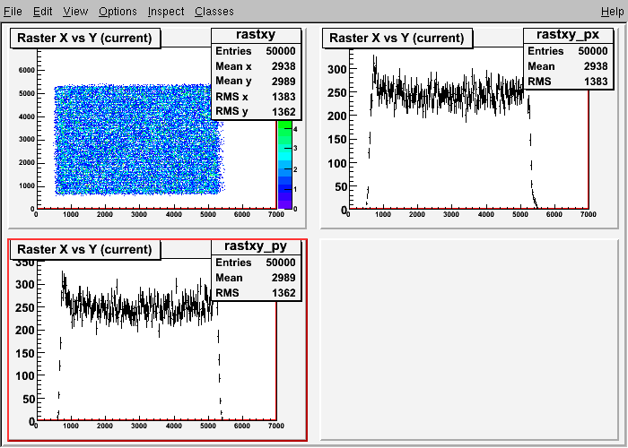Click Entries 50000 in rastxy_px stats
628x448 pixels.
(x=568, y=51)
